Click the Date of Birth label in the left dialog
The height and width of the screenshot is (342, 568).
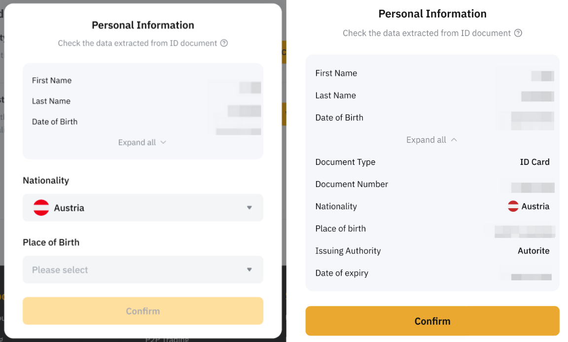pos(55,122)
